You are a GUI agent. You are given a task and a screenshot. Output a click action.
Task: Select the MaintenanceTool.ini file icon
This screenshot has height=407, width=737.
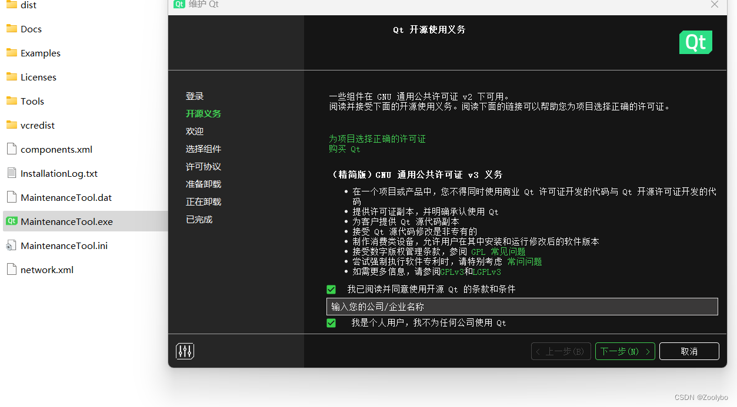tap(12, 245)
